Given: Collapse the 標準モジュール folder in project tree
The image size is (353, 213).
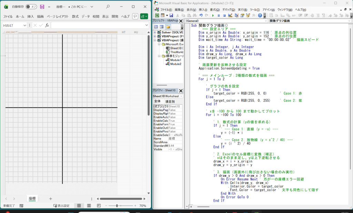Looking at the screenshot, I should [x=160, y=56].
